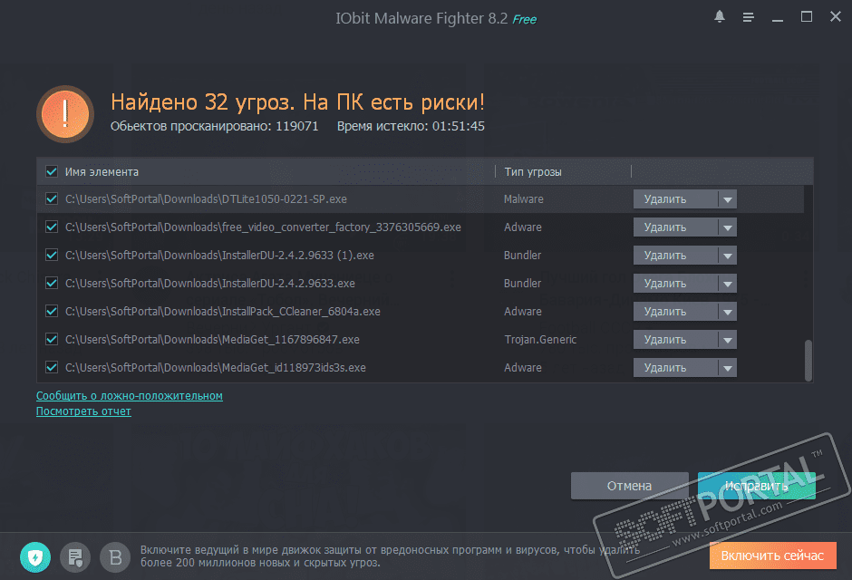Select the InstallPack_CCleaner_6804a.exe path
Screen dimensions: 852x580
[x=223, y=312]
